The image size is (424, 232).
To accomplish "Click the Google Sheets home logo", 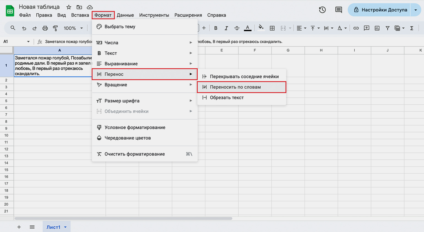I will click(x=10, y=11).
